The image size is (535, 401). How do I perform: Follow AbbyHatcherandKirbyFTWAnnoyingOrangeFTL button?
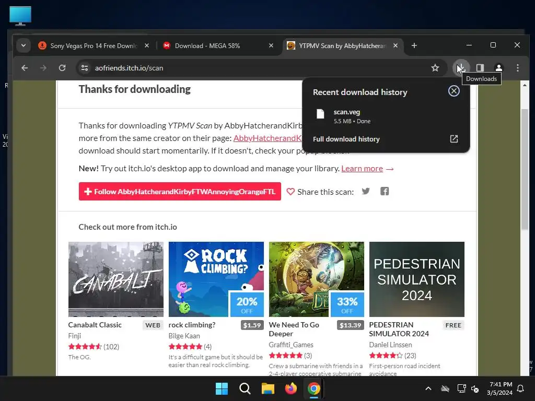180,191
